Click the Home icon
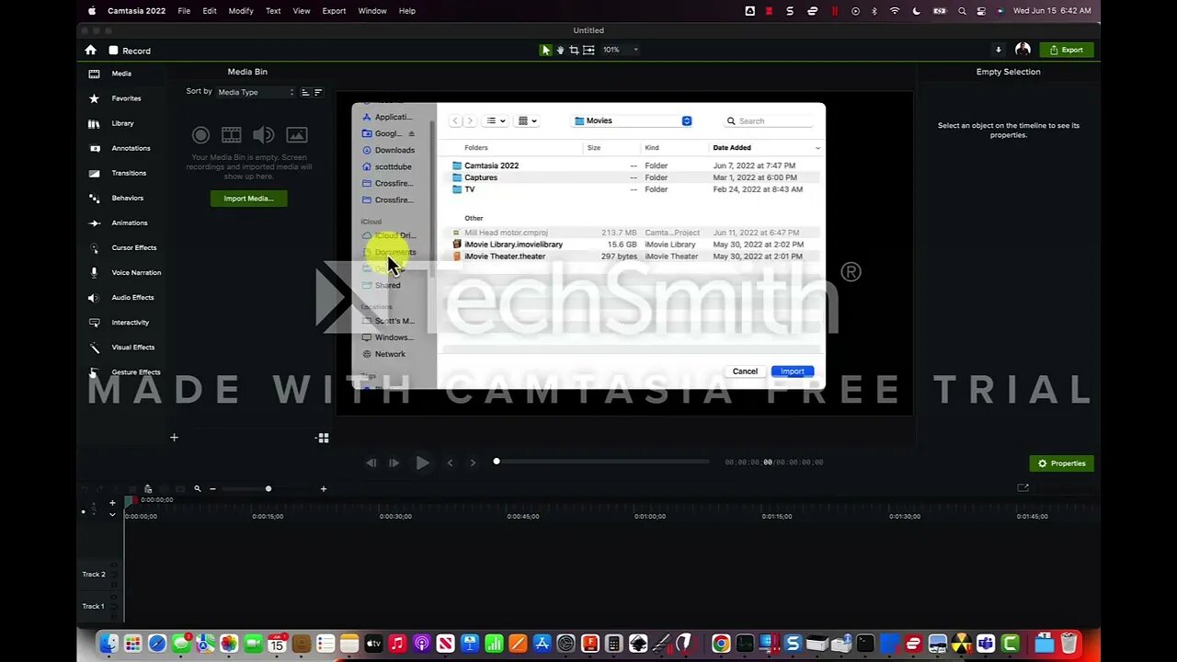The width and height of the screenshot is (1177, 662). [x=90, y=50]
